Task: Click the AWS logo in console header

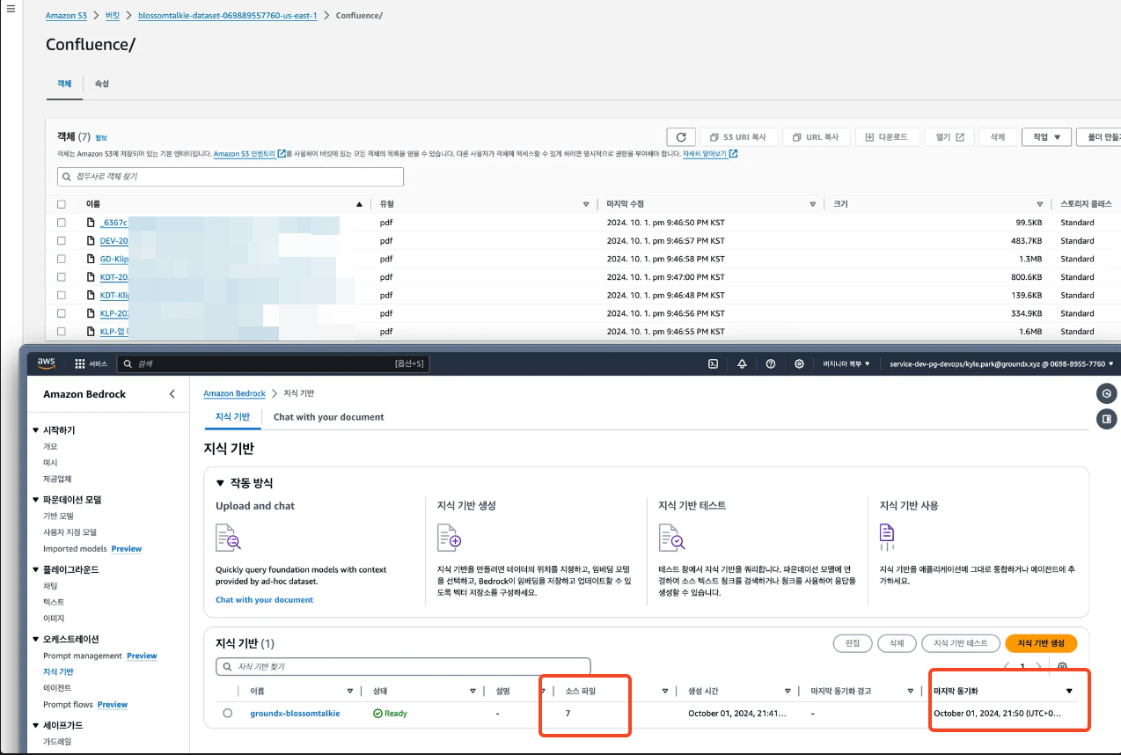Action: pyautogui.click(x=47, y=363)
